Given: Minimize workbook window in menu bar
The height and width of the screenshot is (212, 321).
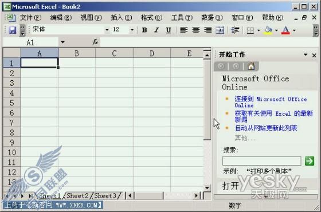Looking at the screenshot, I should (x=296, y=18).
